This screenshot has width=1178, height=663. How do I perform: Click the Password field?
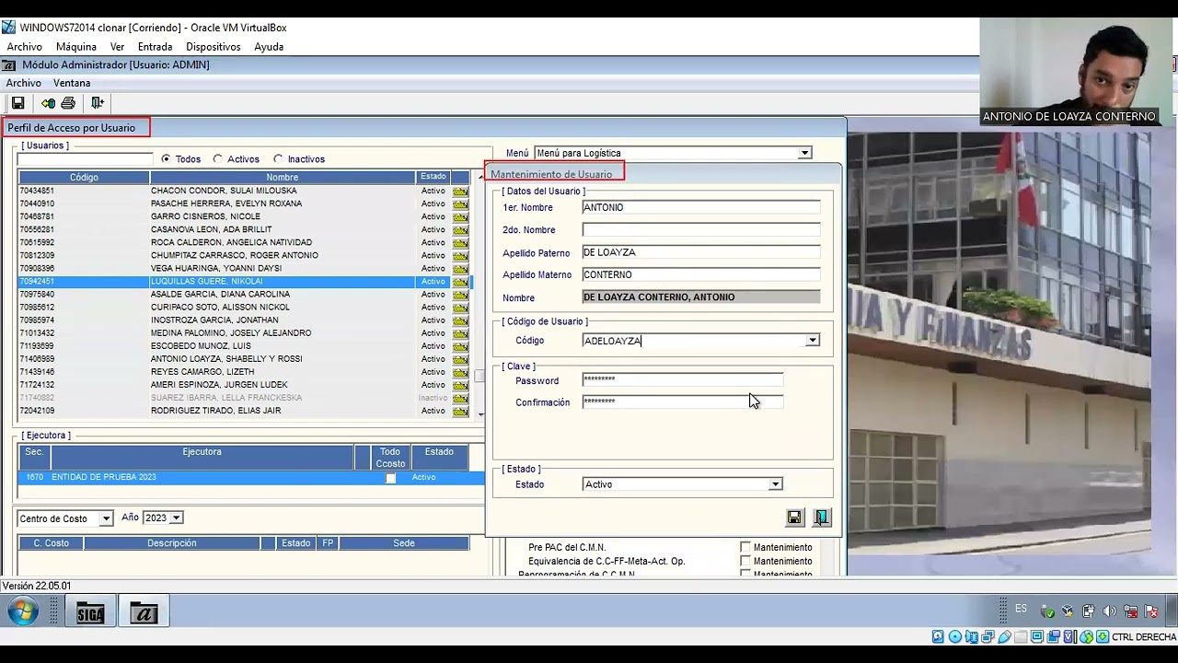(x=683, y=380)
